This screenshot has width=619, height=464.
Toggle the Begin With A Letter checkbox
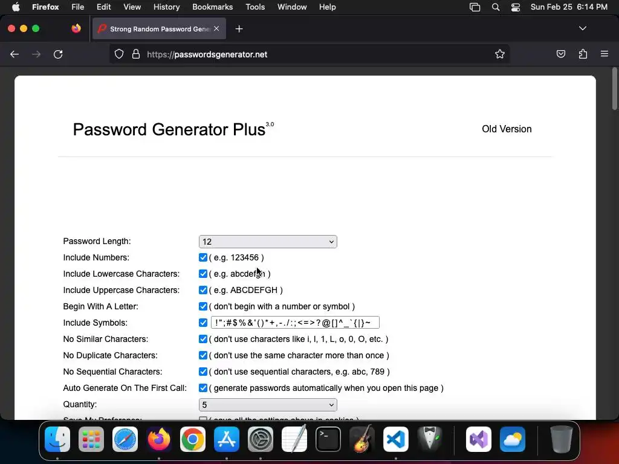203,306
